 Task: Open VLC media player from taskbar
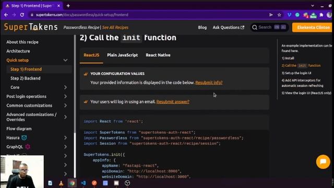(61, 183)
